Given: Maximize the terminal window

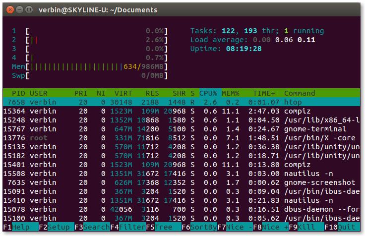Looking at the screenshot, I should click(29, 10).
